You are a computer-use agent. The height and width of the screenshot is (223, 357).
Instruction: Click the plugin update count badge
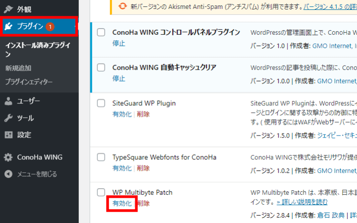point(50,27)
